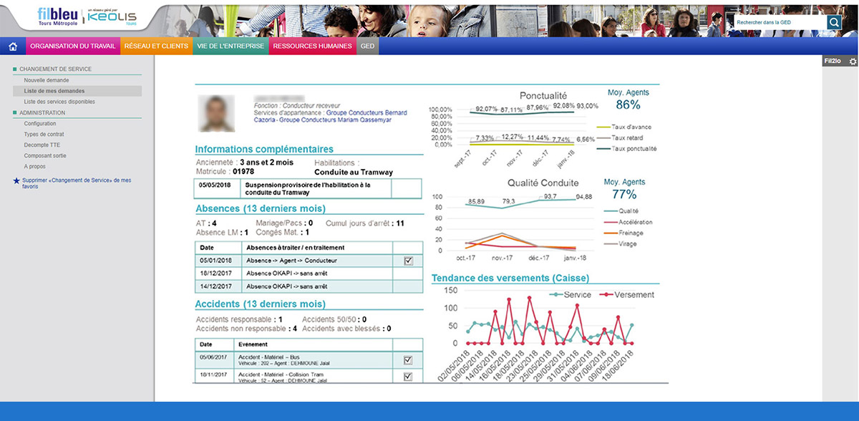Screen dimensions: 859x421
Task: Open the Organisation du Travail menu
Action: point(73,47)
